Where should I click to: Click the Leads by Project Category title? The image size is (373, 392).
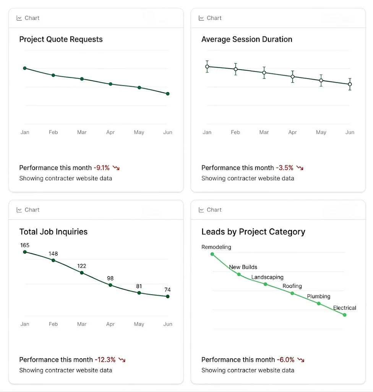[253, 232]
